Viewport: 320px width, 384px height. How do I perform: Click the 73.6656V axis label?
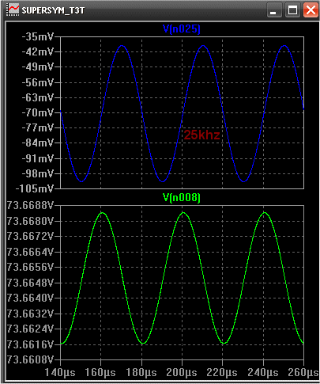tap(30, 267)
